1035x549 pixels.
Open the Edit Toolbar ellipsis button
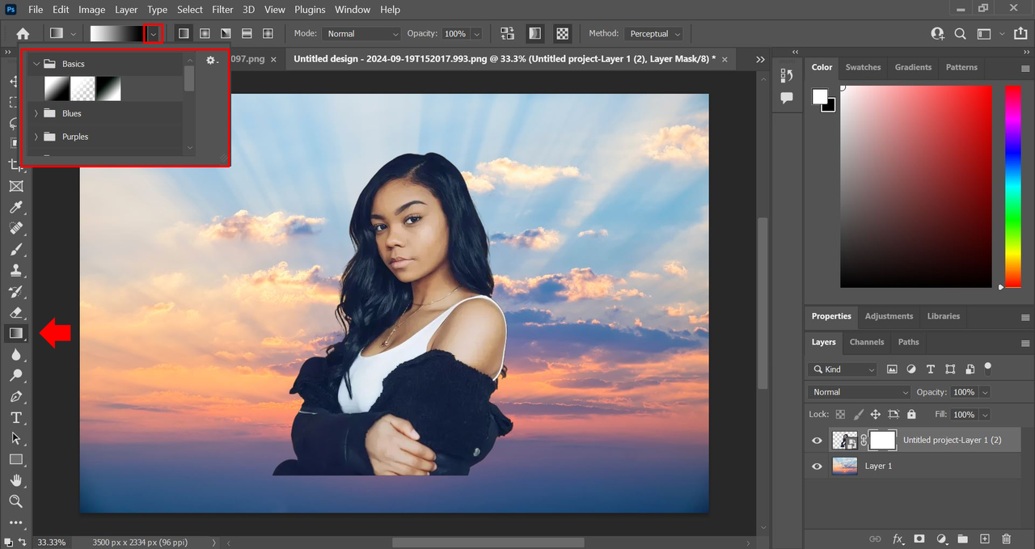(x=15, y=522)
